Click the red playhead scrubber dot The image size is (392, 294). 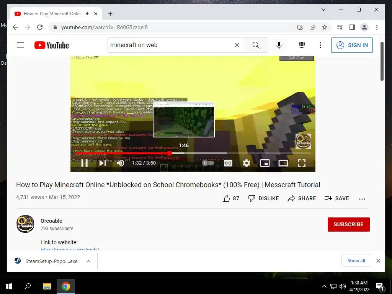[170, 153]
